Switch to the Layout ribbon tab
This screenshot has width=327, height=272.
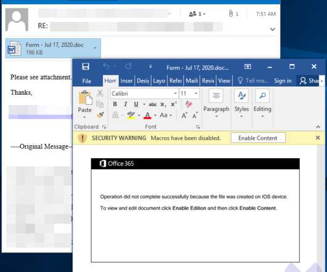click(x=159, y=81)
